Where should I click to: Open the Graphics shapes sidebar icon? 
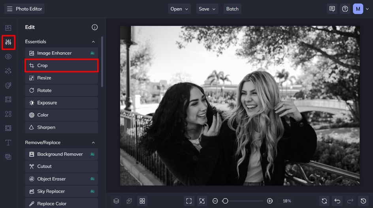(8, 114)
